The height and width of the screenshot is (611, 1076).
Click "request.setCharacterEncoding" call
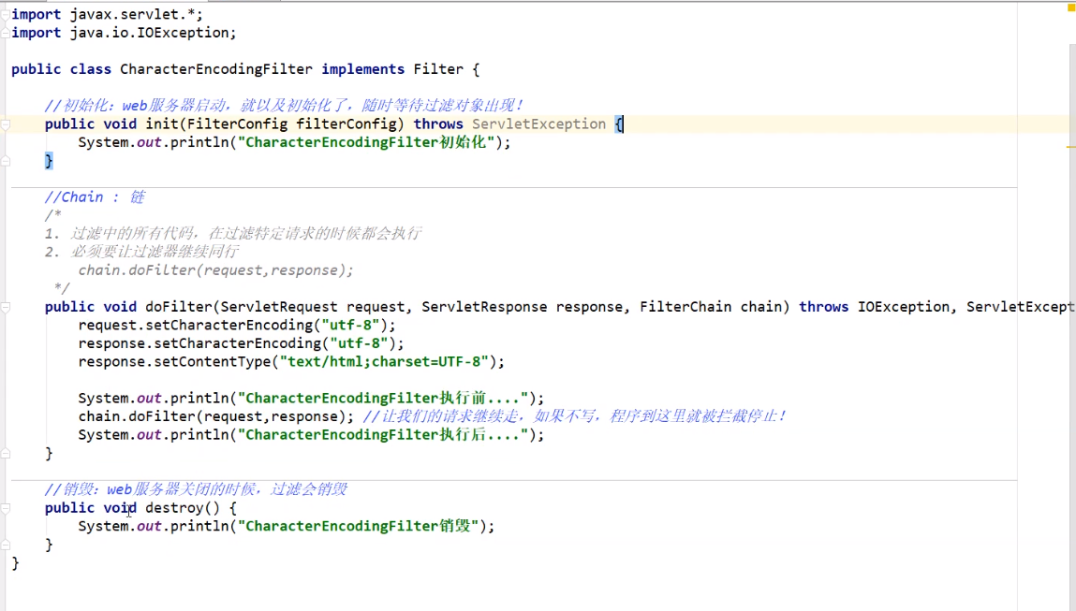click(195, 325)
